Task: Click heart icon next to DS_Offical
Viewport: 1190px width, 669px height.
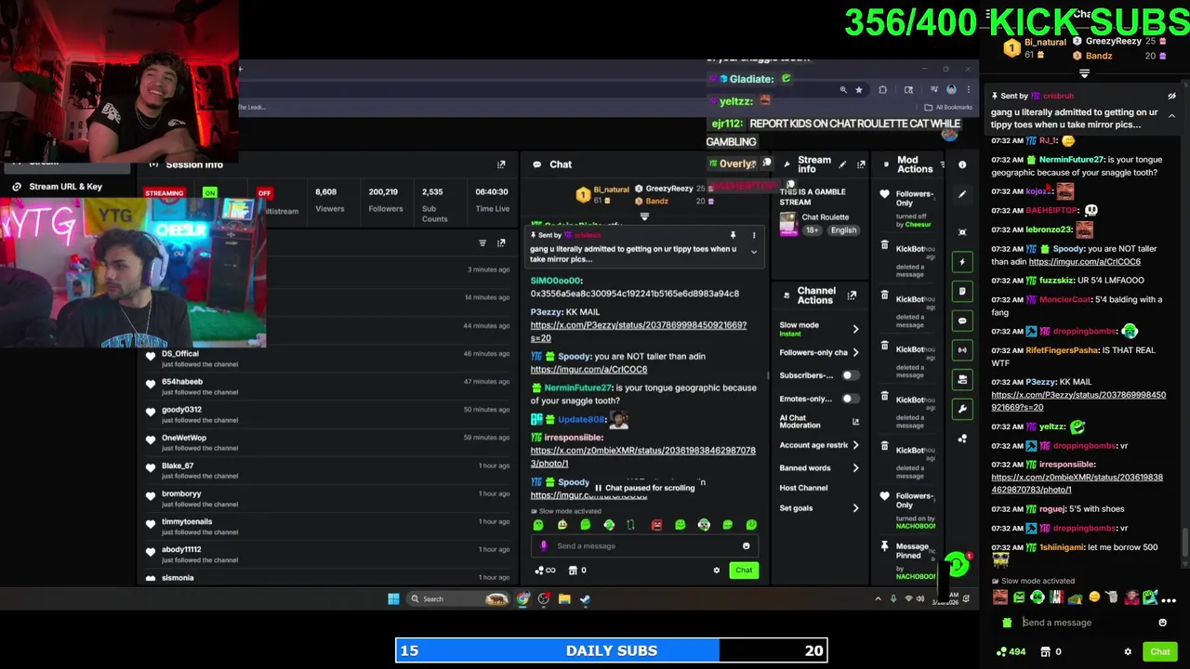Action: click(x=151, y=357)
